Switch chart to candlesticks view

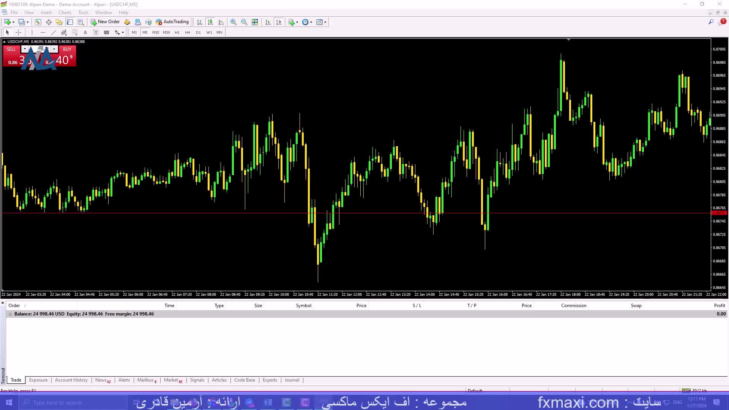pyautogui.click(x=210, y=22)
